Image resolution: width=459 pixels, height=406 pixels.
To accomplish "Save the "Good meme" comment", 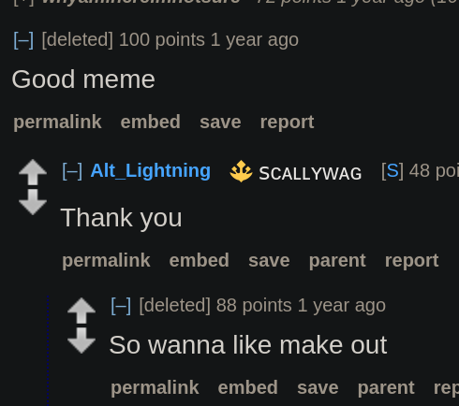I will point(220,122).
